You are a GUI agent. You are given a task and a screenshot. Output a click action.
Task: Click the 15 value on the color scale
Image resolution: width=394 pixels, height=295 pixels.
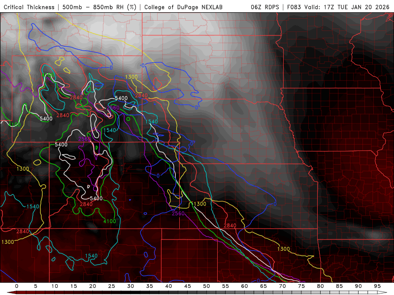pyautogui.click(x=73, y=286)
